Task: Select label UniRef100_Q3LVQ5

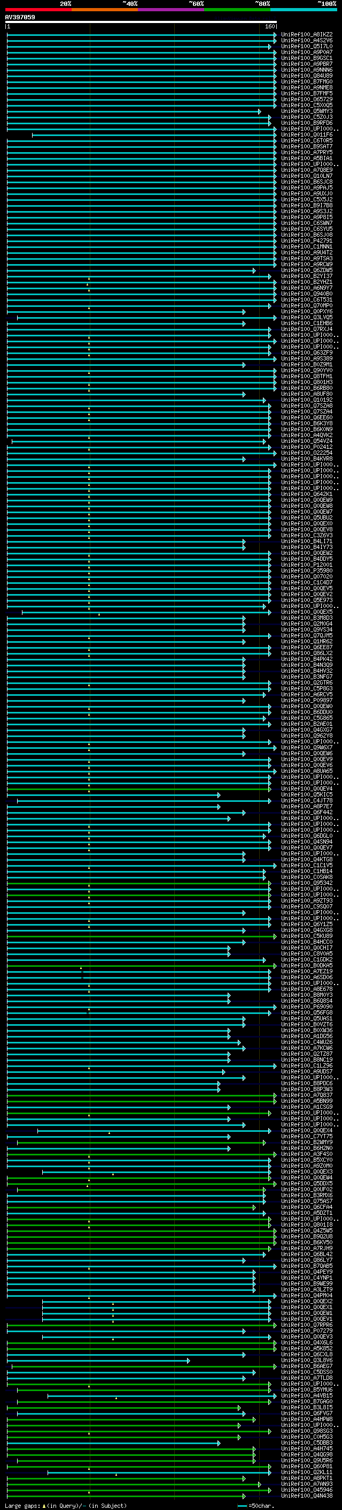Action: (x=307, y=317)
